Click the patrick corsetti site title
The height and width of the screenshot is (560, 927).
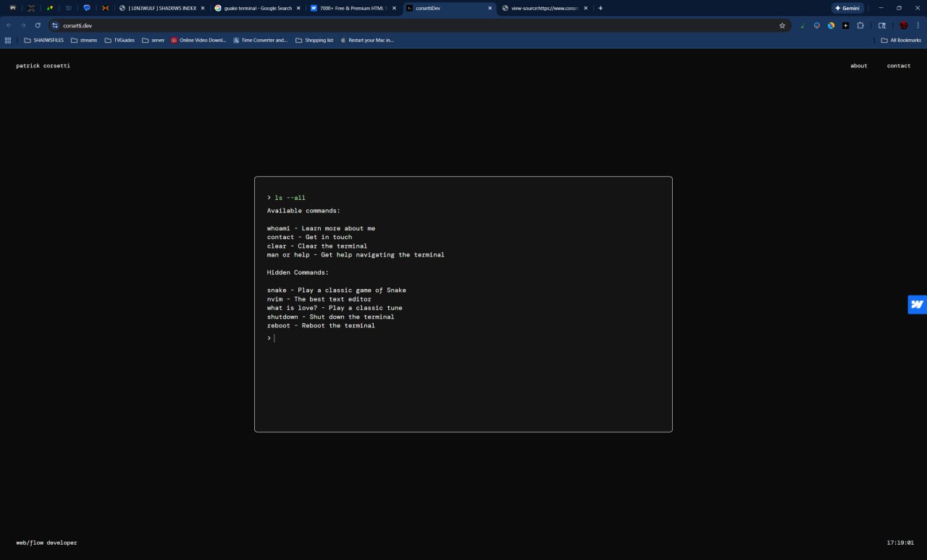(x=43, y=66)
